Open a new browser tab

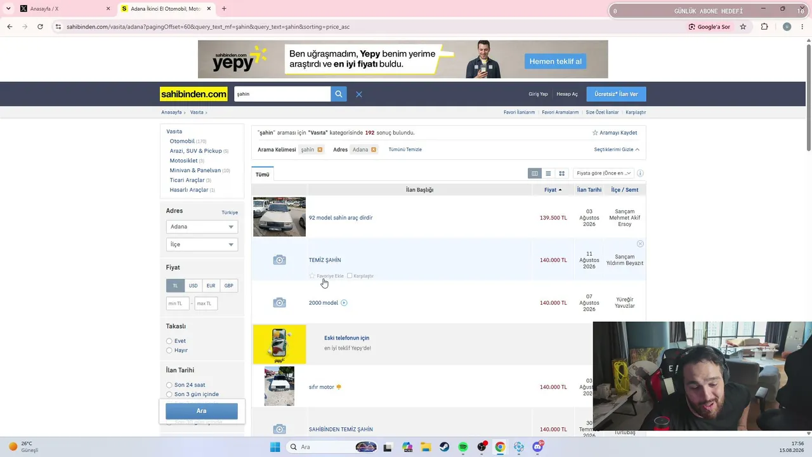click(x=224, y=9)
